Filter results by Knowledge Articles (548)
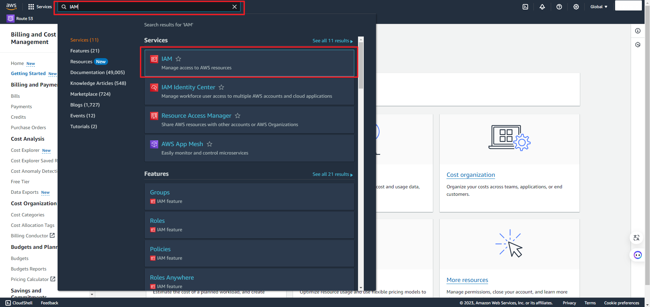 pyautogui.click(x=98, y=83)
